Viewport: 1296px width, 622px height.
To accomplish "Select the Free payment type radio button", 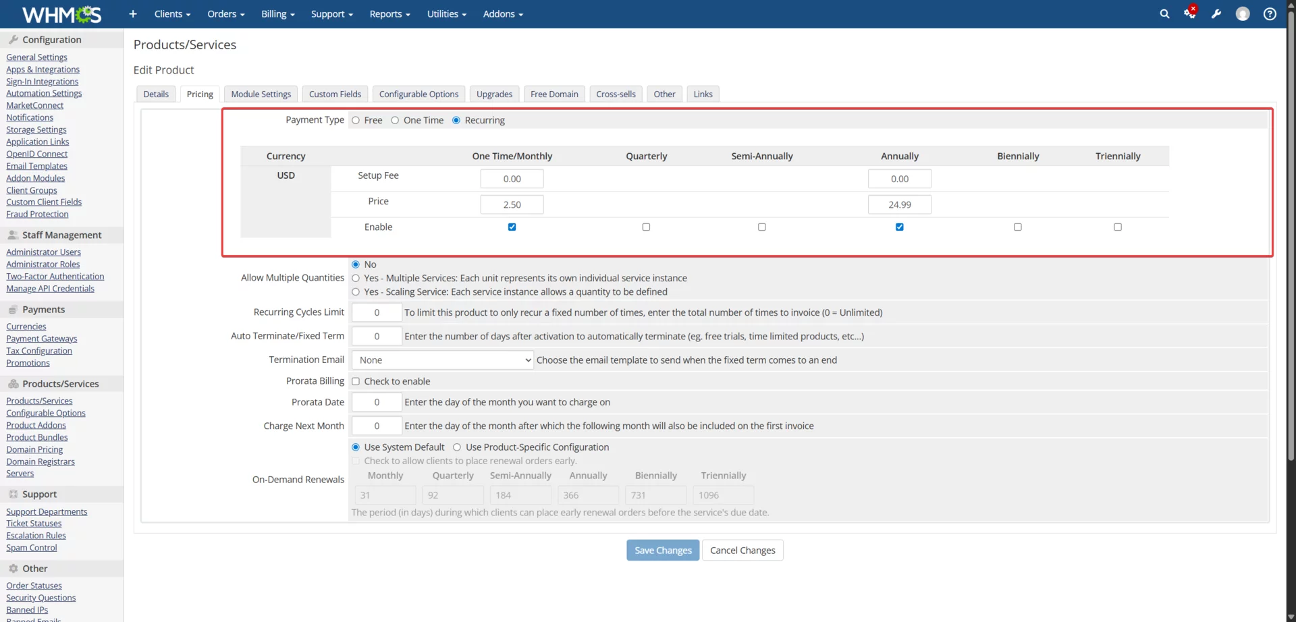I will [x=356, y=120].
